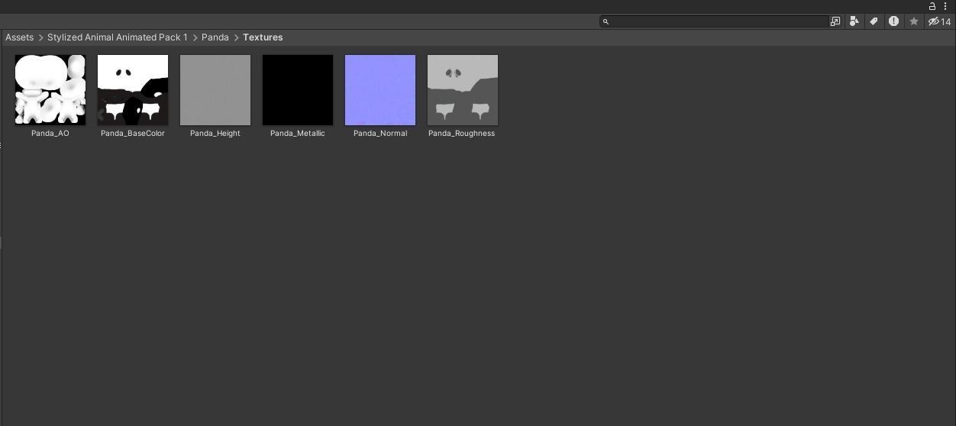Image resolution: width=956 pixels, height=426 pixels.
Task: Select the Panda_Metallic texture thumbnail
Action: click(298, 90)
